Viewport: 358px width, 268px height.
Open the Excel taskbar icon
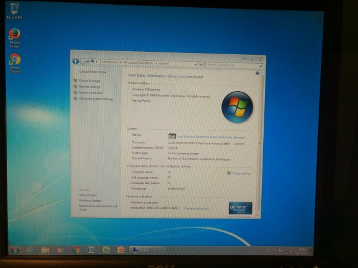106,250
